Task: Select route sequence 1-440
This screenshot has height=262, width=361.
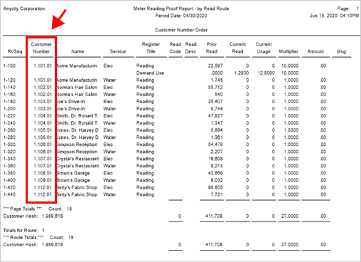Action: tap(9, 194)
